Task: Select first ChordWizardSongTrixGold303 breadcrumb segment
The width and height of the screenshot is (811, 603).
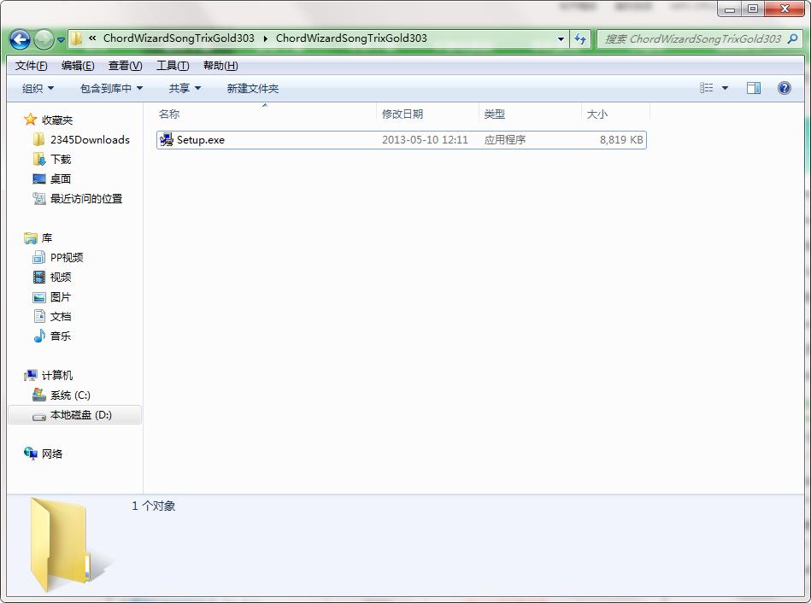Action: (x=179, y=38)
